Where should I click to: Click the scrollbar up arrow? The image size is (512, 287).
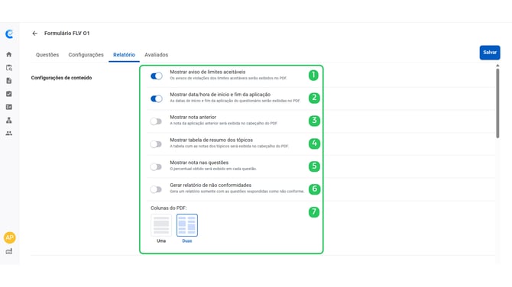[x=497, y=66]
